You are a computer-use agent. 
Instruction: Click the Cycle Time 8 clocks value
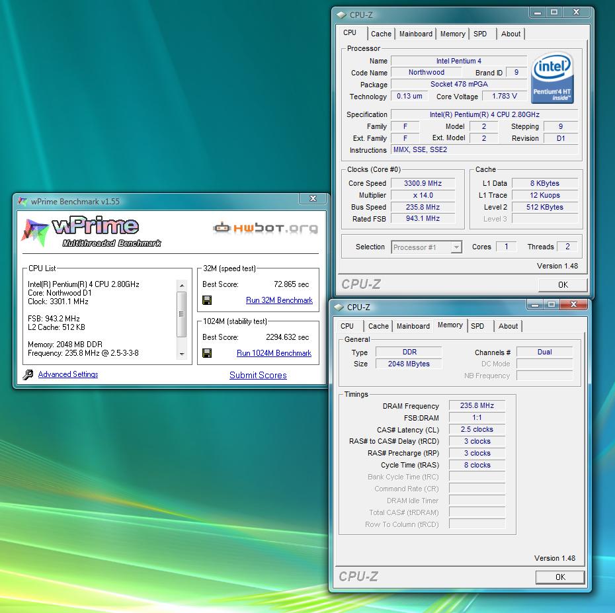click(477, 465)
